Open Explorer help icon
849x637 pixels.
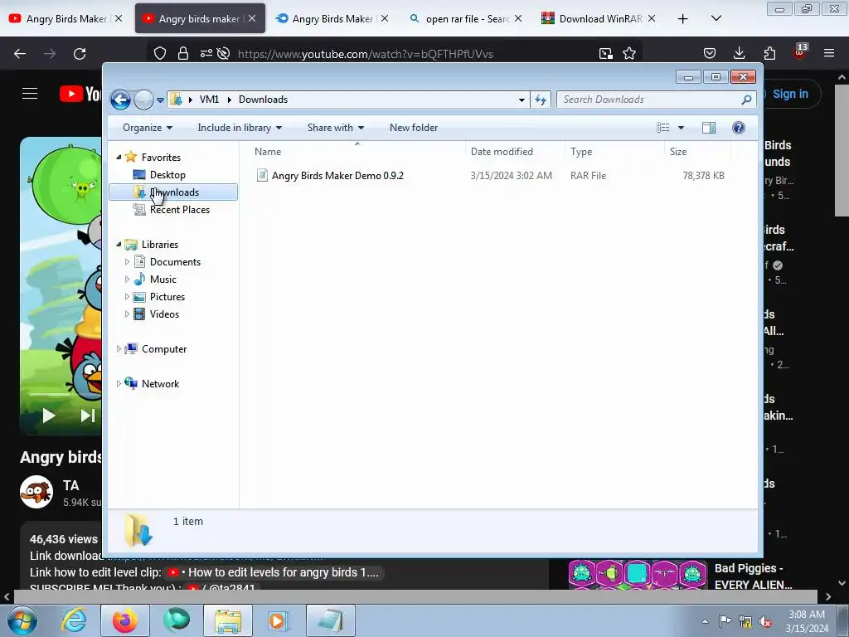[x=738, y=128]
